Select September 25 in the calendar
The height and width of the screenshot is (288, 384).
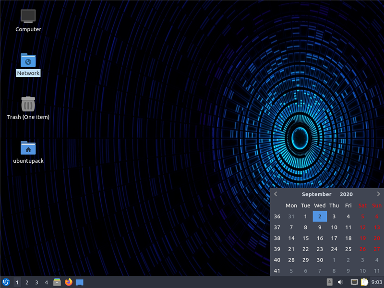pyautogui.click(x=348, y=249)
